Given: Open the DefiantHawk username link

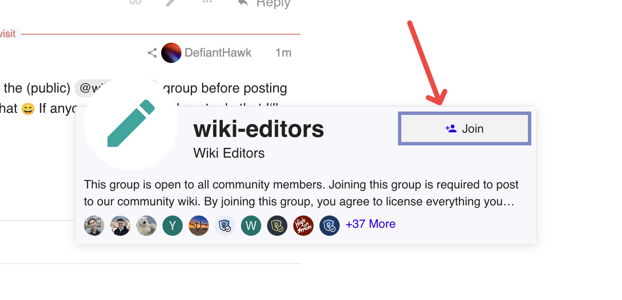Looking at the screenshot, I should coord(218,53).
